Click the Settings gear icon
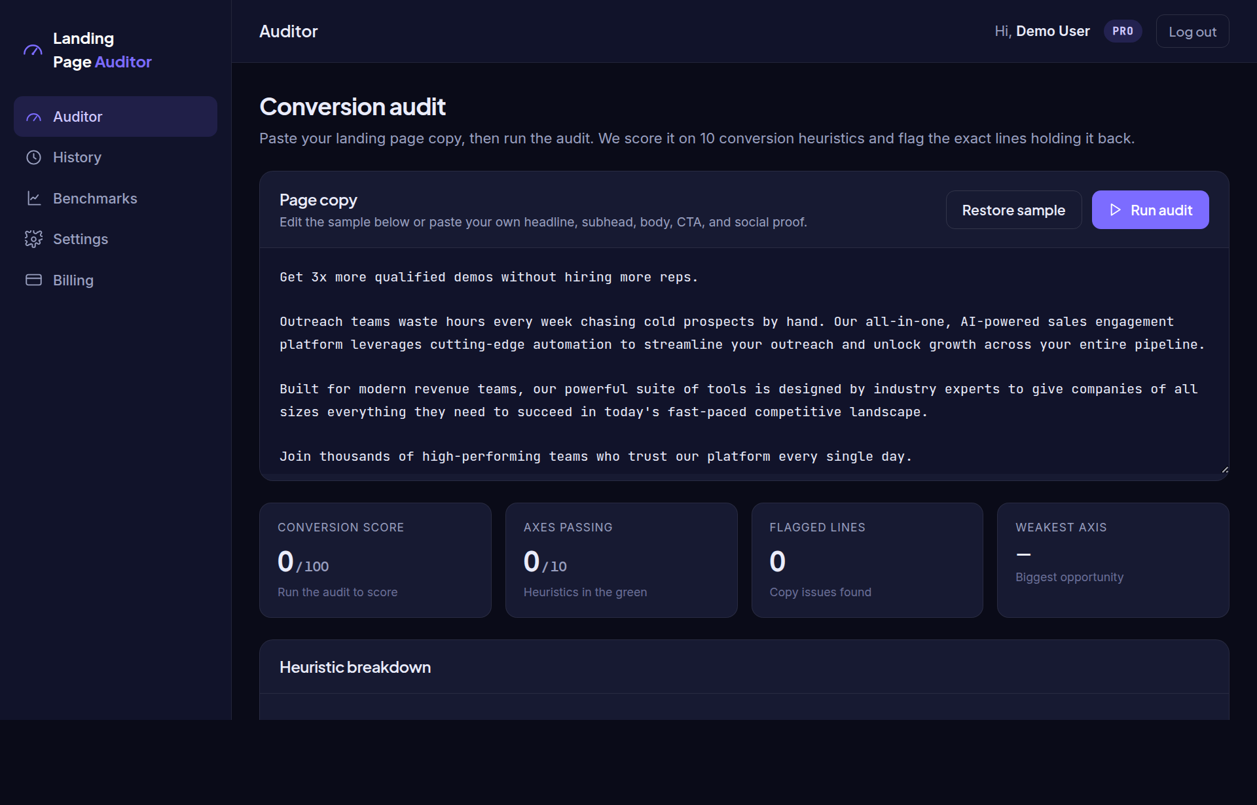The height and width of the screenshot is (805, 1257). [33, 239]
